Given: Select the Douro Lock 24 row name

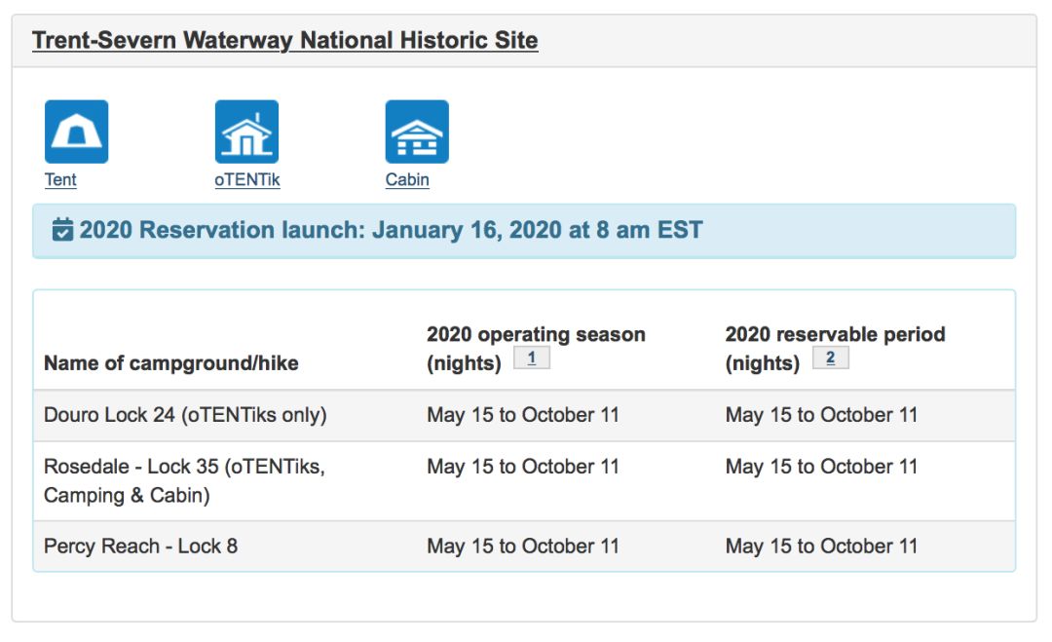Looking at the screenshot, I should tap(185, 415).
